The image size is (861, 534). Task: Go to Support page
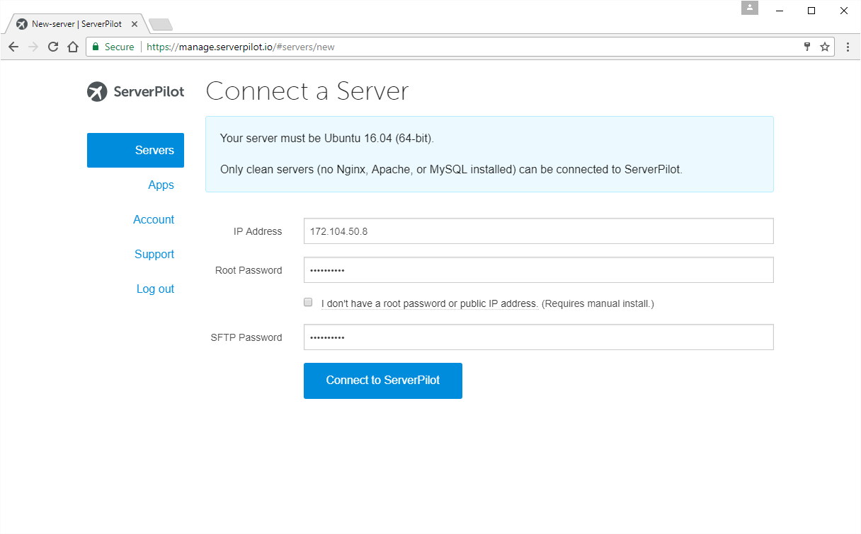154,254
